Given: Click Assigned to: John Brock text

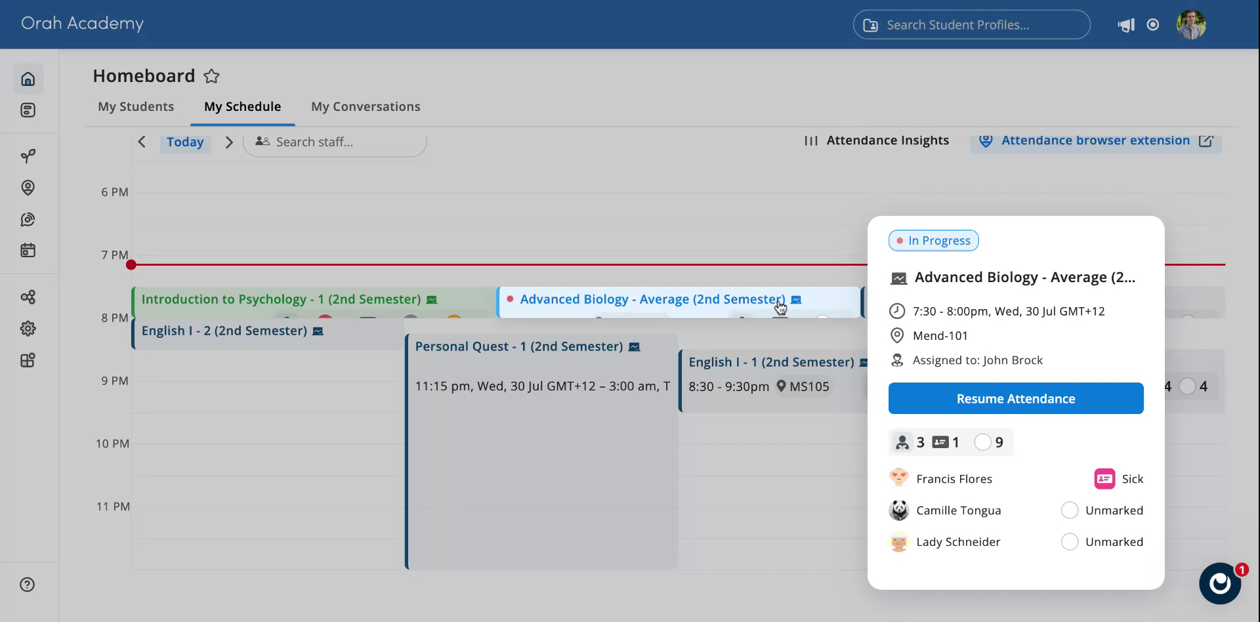Looking at the screenshot, I should pos(977,360).
